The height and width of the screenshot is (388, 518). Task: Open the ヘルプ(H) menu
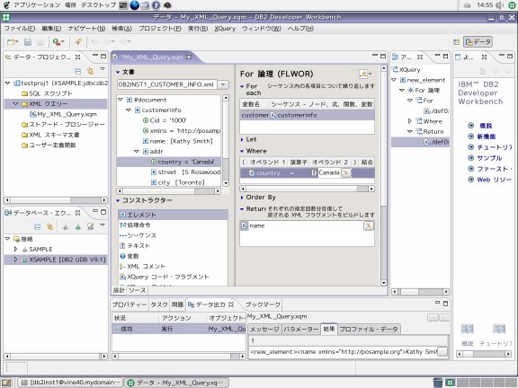[300, 29]
